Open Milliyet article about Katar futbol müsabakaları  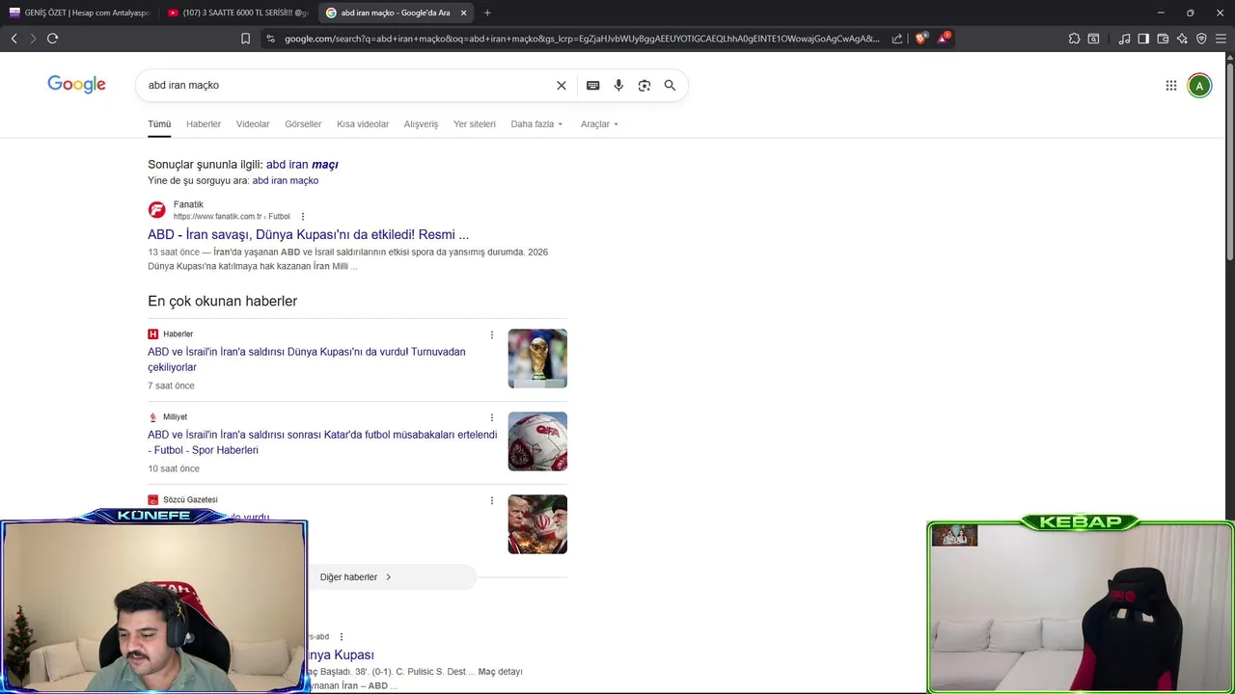pos(322,442)
